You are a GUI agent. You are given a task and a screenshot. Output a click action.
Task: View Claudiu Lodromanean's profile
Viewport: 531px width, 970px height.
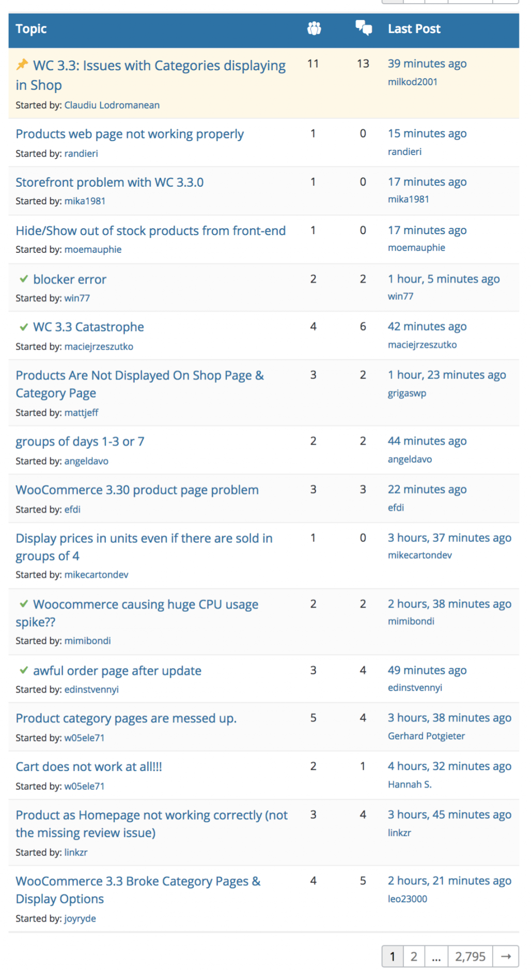[x=112, y=105]
